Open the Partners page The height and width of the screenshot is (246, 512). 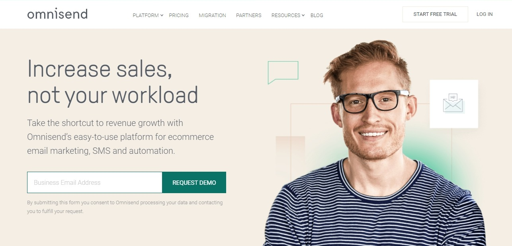(x=249, y=15)
